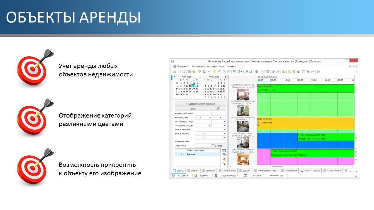374x210 pixels.
Task: Select booking 'Заказ № 04148' green block
Action: click(306, 88)
